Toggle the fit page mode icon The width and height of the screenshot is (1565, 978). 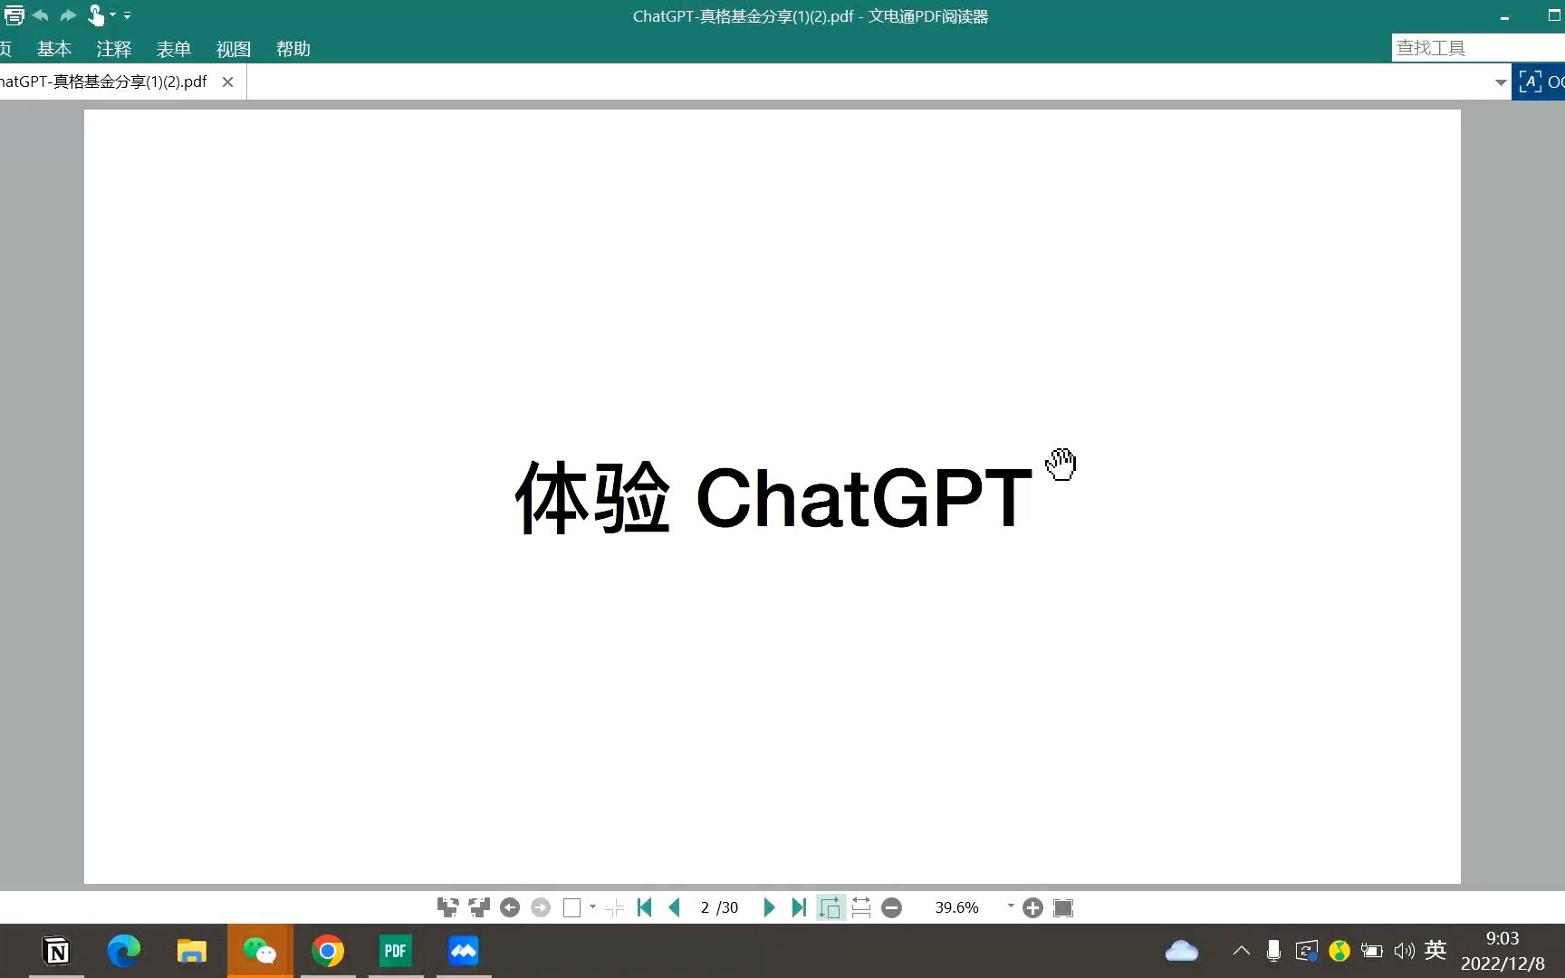(830, 907)
